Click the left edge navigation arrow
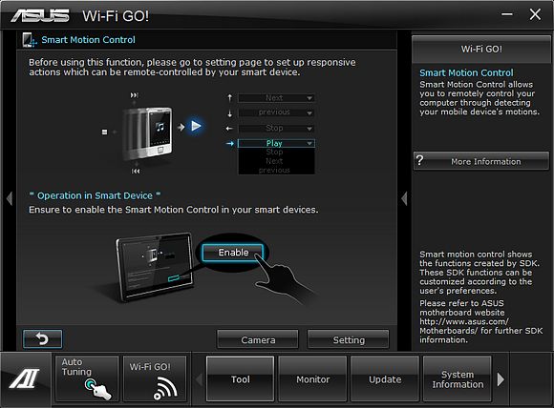The width and height of the screenshot is (554, 408). [10, 198]
